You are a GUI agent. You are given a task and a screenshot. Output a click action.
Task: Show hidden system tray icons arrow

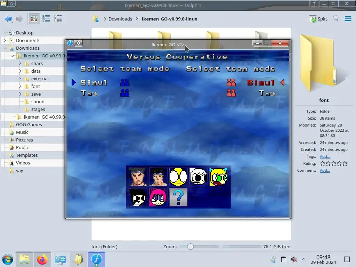[x=304, y=259]
